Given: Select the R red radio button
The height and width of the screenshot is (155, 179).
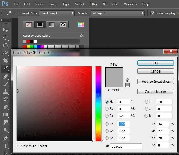Looking at the screenshot, I should click(x=107, y=124).
